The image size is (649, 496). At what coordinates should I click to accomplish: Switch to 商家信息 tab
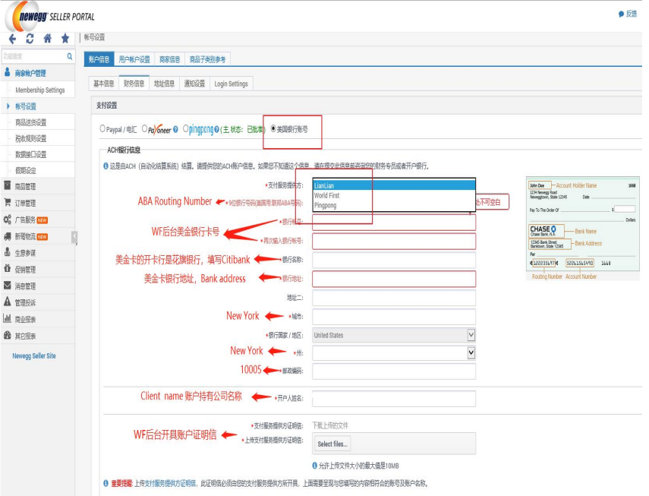pos(170,59)
